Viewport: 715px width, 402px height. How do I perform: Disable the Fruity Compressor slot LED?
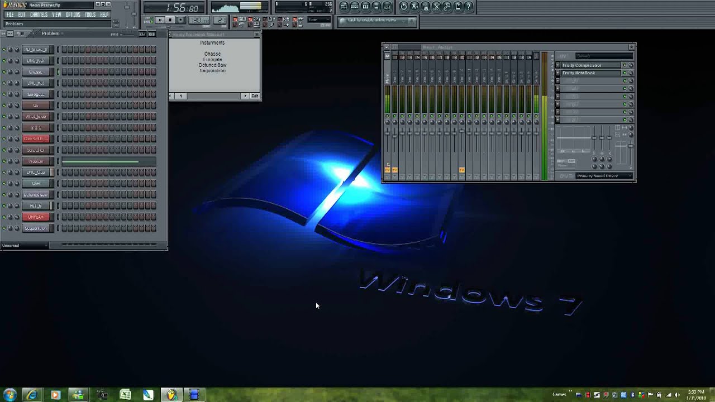[x=625, y=65]
